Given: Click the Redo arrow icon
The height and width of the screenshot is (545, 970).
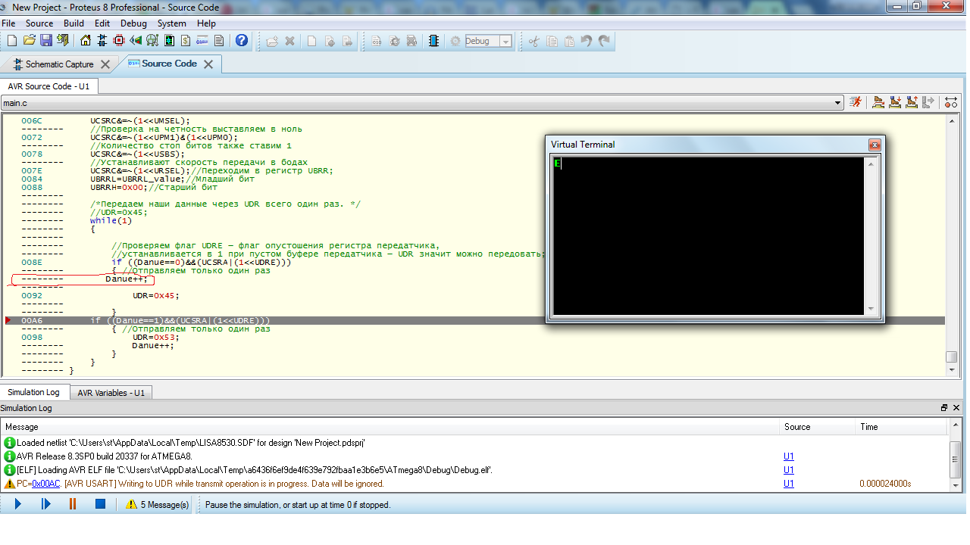Looking at the screenshot, I should pyautogui.click(x=604, y=41).
